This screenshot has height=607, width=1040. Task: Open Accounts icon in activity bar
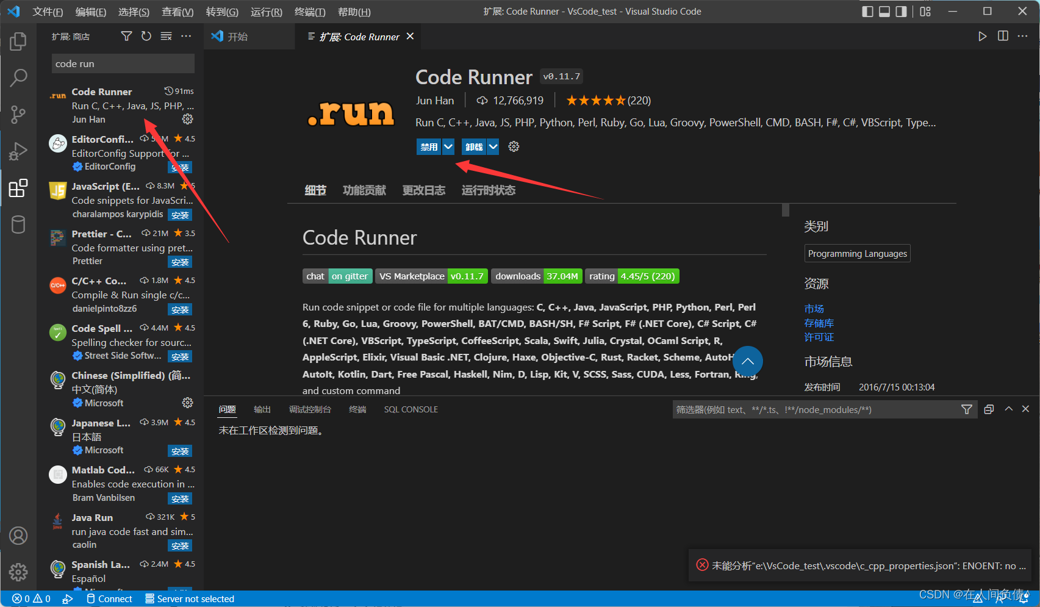18,536
